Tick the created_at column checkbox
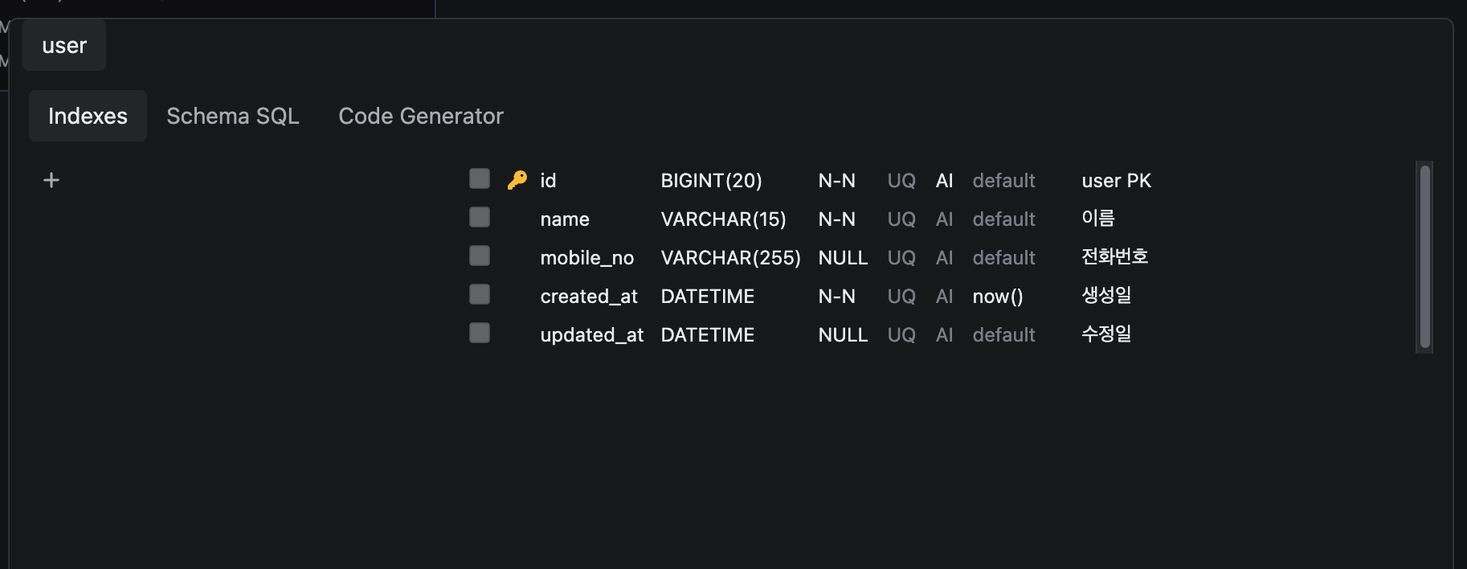1467x569 pixels. 480,294
